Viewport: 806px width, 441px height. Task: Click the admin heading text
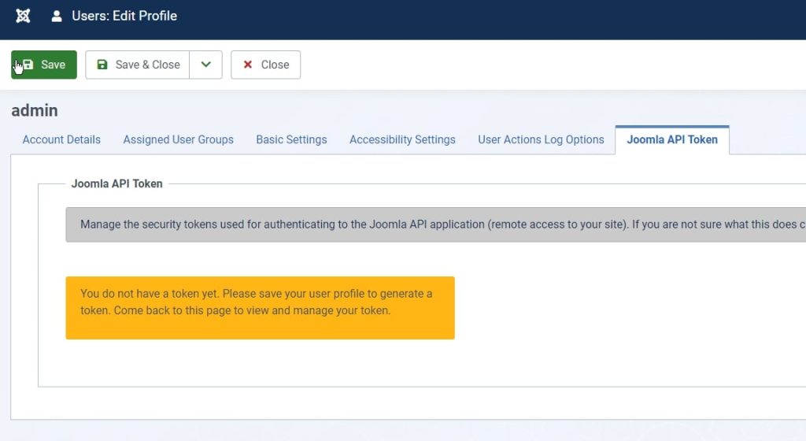point(35,110)
